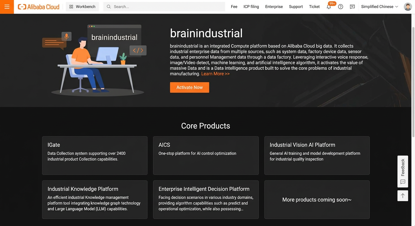Image resolution: width=415 pixels, height=226 pixels.
Task: Open the AICS product card
Action: [206, 156]
